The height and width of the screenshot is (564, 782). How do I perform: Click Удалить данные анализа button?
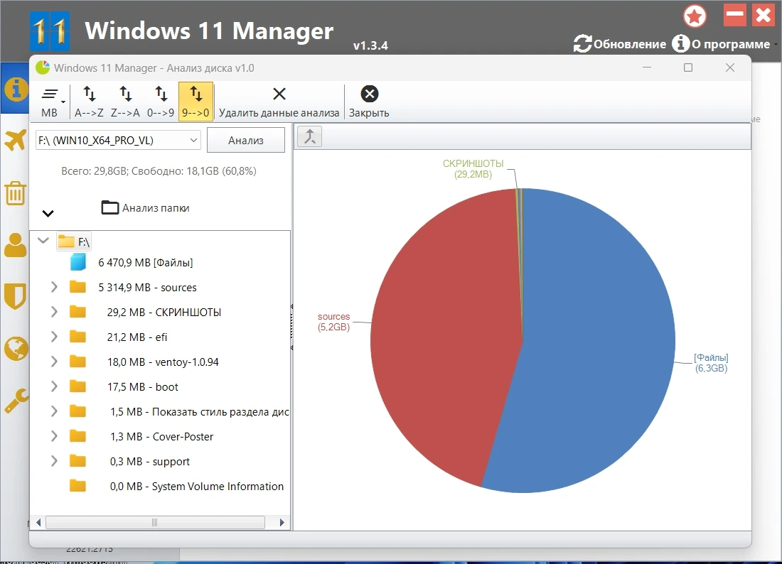[x=279, y=102]
